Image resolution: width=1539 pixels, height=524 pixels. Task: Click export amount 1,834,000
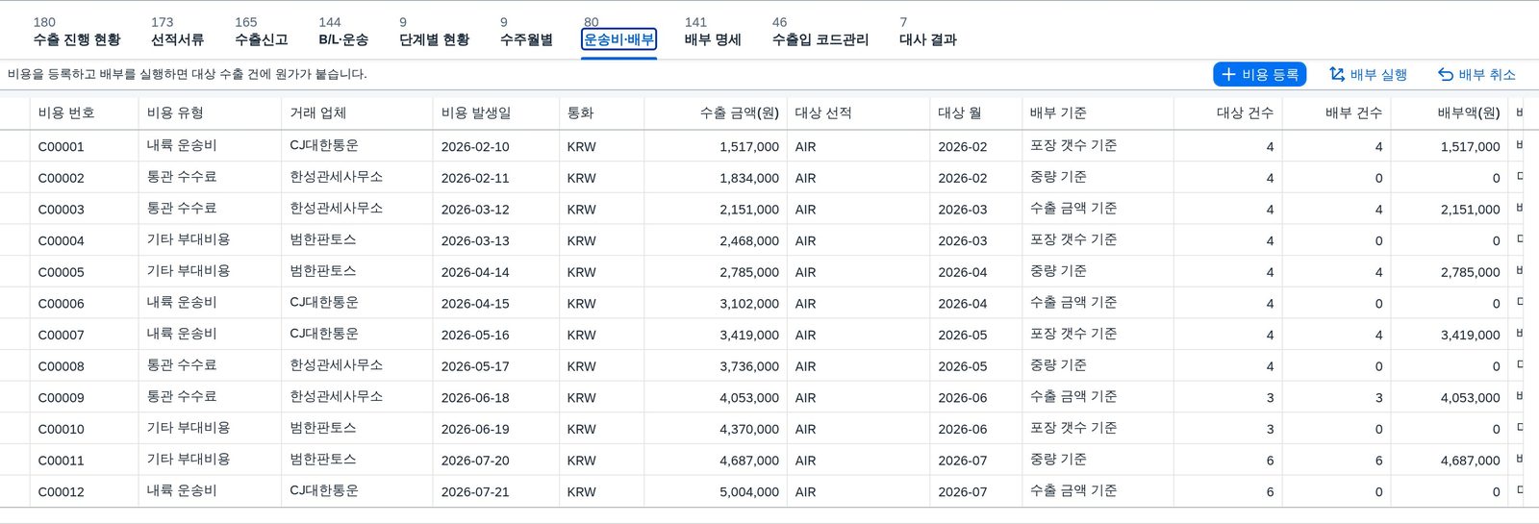[749, 178]
